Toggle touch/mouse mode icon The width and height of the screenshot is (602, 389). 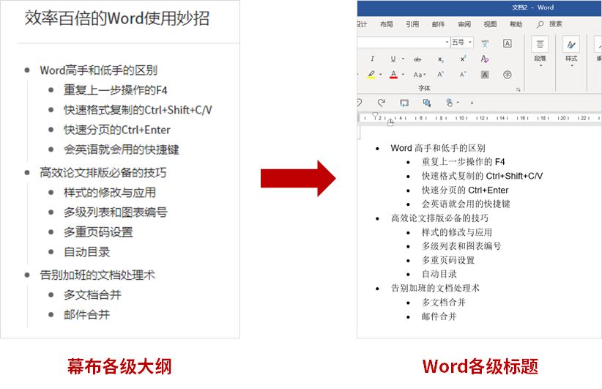click(450, 103)
